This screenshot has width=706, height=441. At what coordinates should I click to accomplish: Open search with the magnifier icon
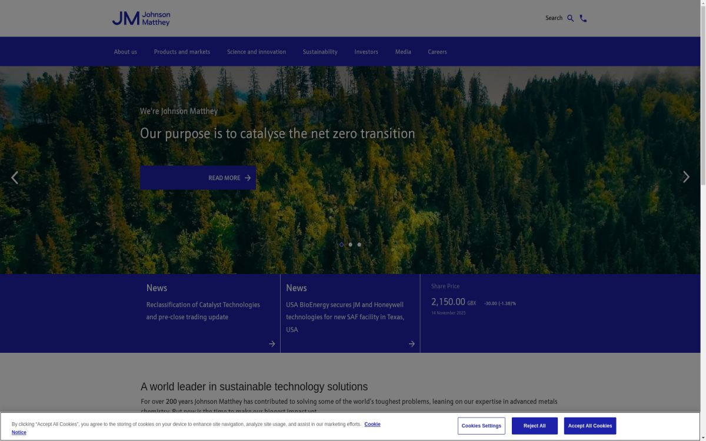click(x=570, y=18)
